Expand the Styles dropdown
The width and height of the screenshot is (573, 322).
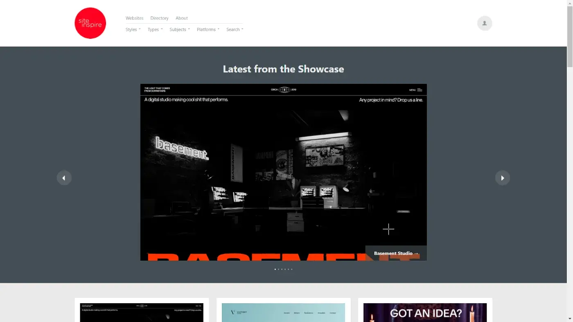tap(133, 29)
